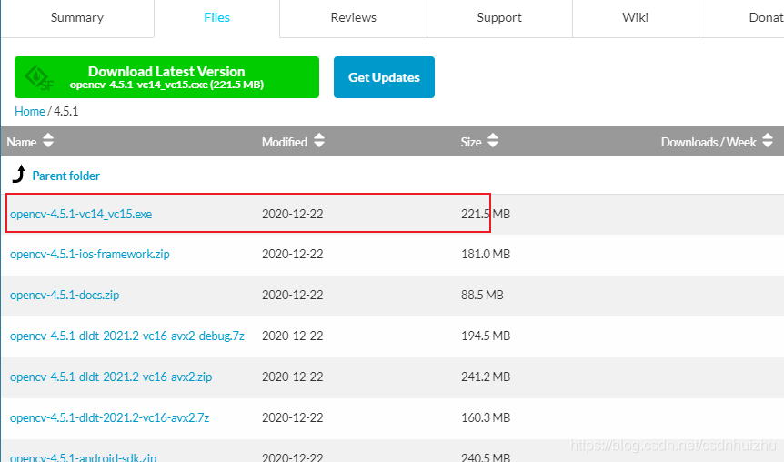Download opencv-4.5.1-vc14_vc15.exe from file list
784x462 pixels.
pos(81,214)
